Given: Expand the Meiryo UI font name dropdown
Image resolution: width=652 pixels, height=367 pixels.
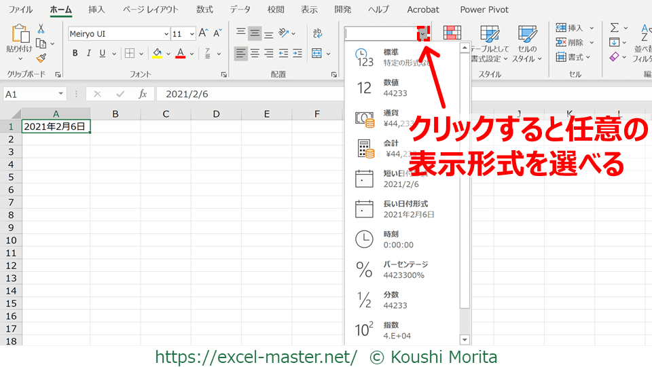Looking at the screenshot, I should [166, 34].
